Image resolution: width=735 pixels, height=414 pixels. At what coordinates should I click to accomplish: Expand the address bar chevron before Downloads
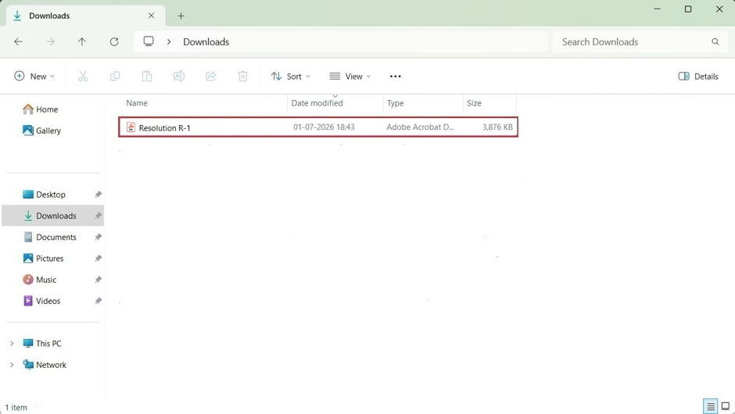point(169,41)
